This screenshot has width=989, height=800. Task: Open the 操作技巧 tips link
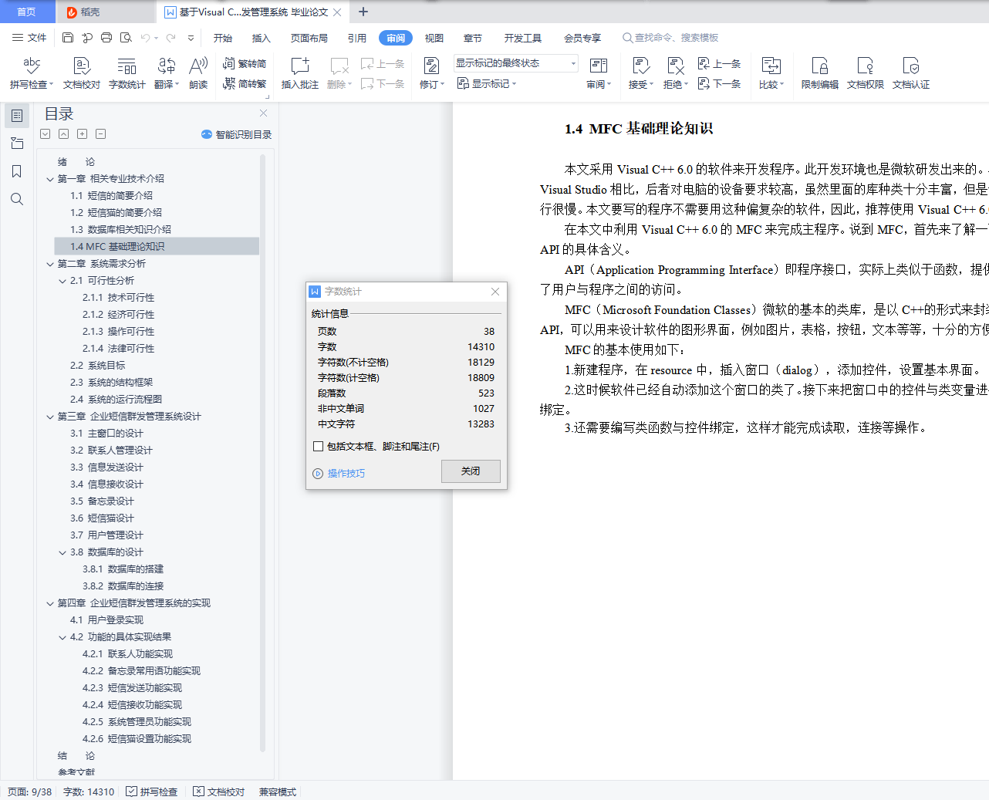346,473
